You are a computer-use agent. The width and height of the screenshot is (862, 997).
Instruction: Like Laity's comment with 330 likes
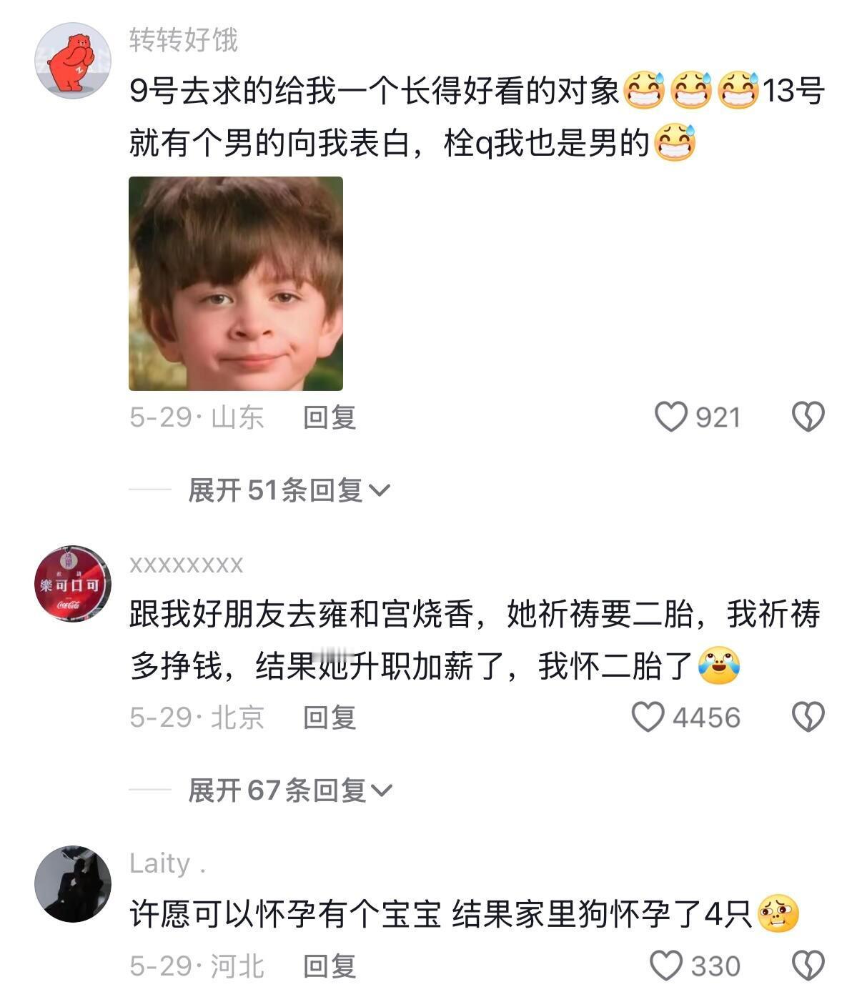[x=666, y=966]
